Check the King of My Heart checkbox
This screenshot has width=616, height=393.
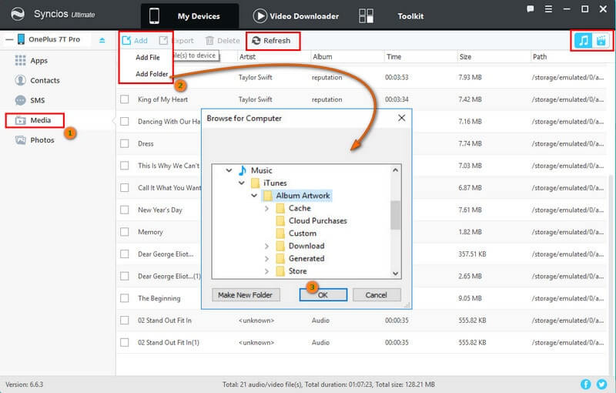[125, 99]
